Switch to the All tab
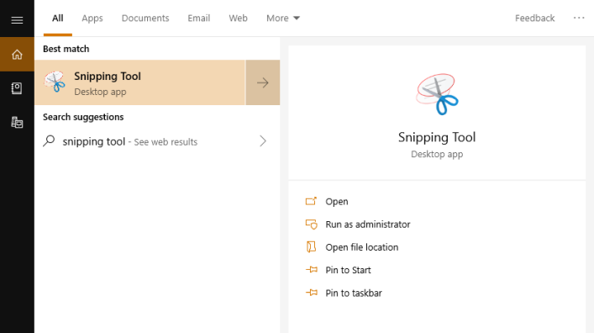The height and width of the screenshot is (333, 594). pyautogui.click(x=58, y=18)
